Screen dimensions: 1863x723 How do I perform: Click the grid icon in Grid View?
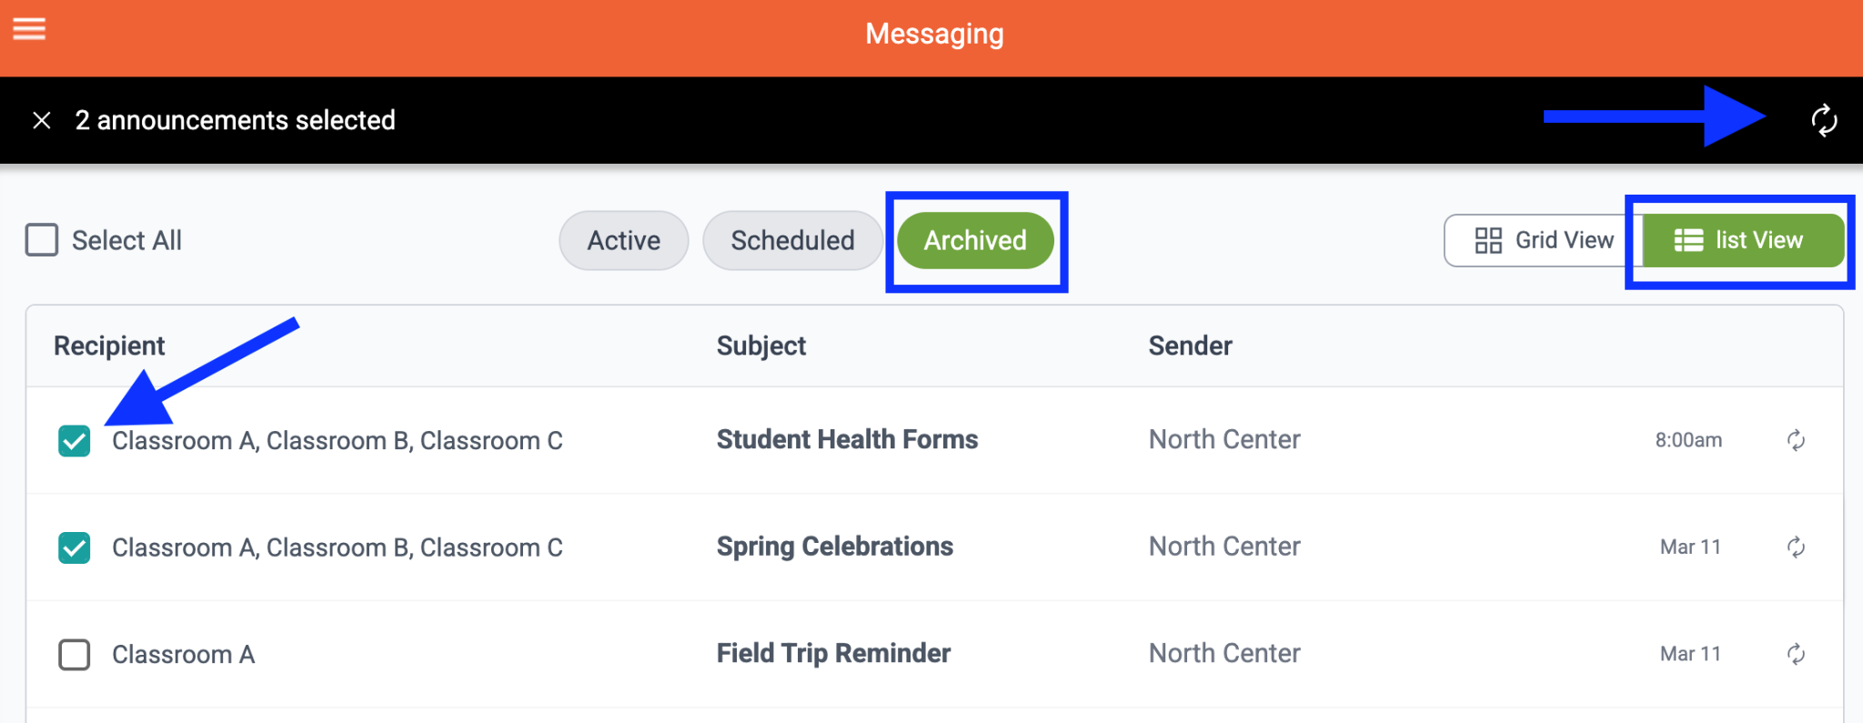point(1488,240)
